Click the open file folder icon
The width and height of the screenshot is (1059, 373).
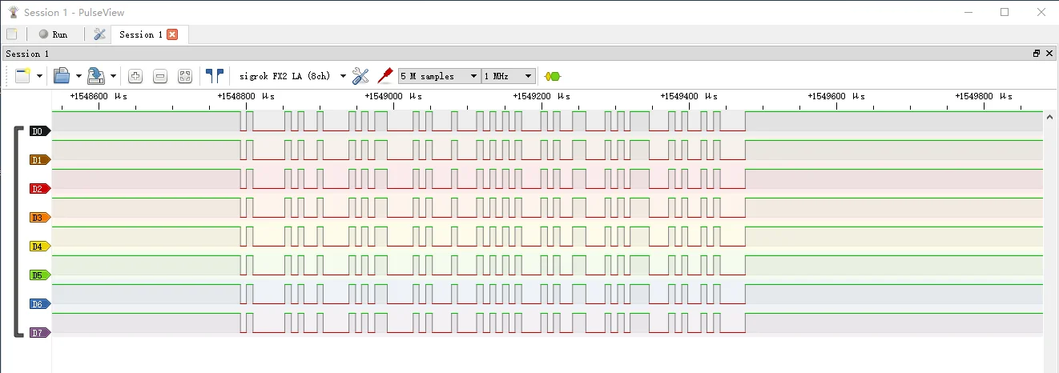(x=62, y=76)
